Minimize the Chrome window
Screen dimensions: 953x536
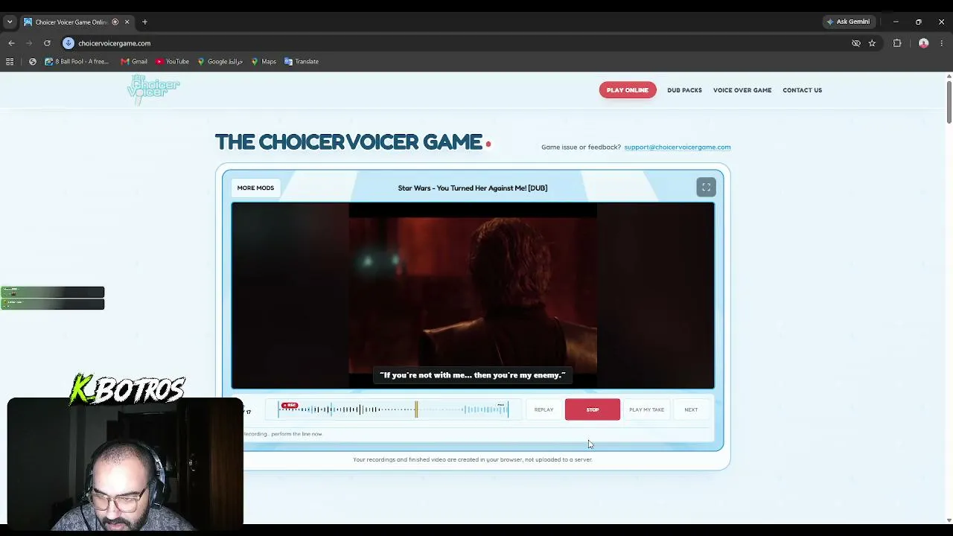(x=896, y=22)
